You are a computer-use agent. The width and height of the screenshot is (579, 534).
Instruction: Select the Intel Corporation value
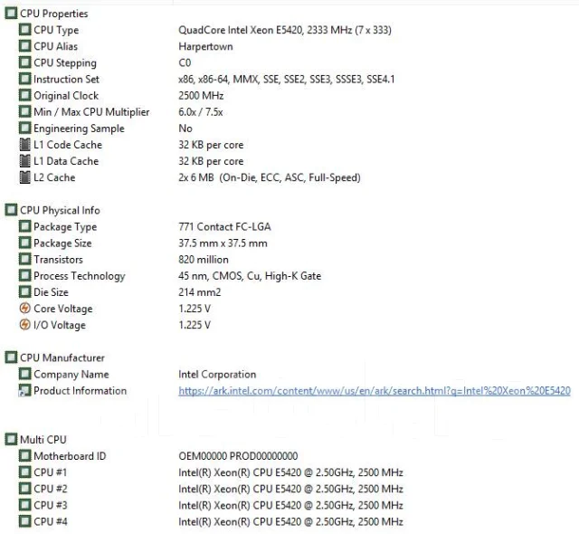pos(217,375)
